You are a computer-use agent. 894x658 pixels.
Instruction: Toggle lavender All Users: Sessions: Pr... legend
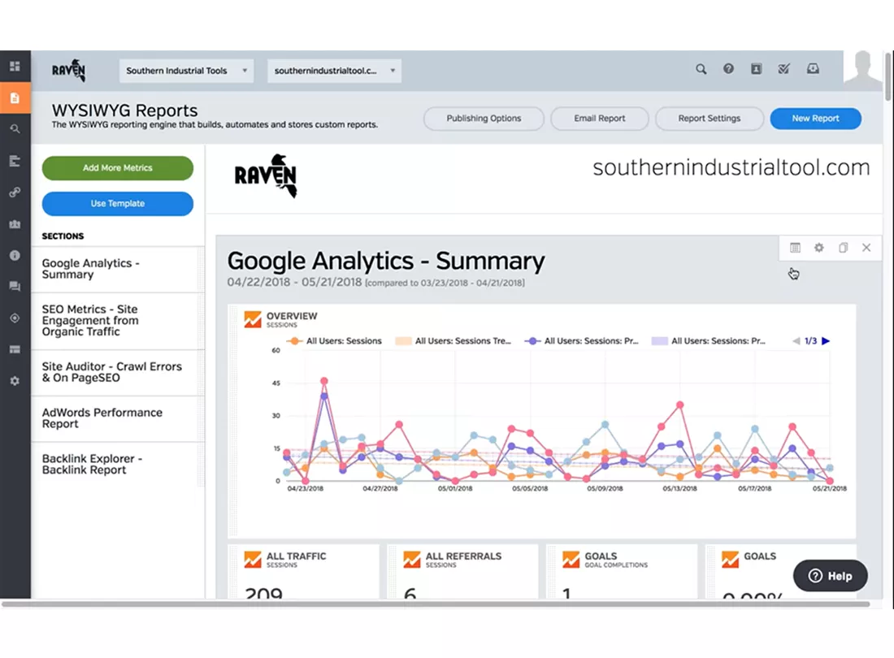click(709, 340)
